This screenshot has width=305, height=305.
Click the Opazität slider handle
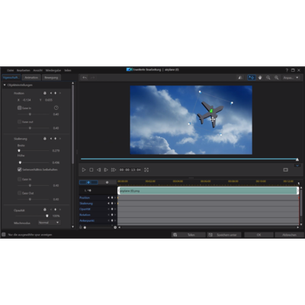(47, 216)
